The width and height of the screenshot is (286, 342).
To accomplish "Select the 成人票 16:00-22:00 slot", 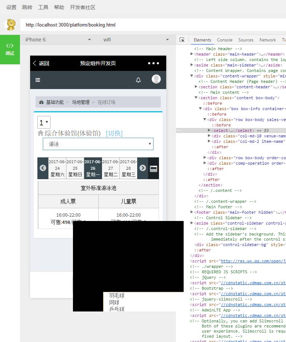I will click(x=68, y=218).
